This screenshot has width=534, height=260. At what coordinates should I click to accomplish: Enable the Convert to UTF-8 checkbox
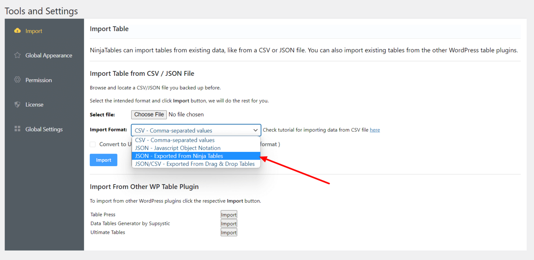[92, 144]
